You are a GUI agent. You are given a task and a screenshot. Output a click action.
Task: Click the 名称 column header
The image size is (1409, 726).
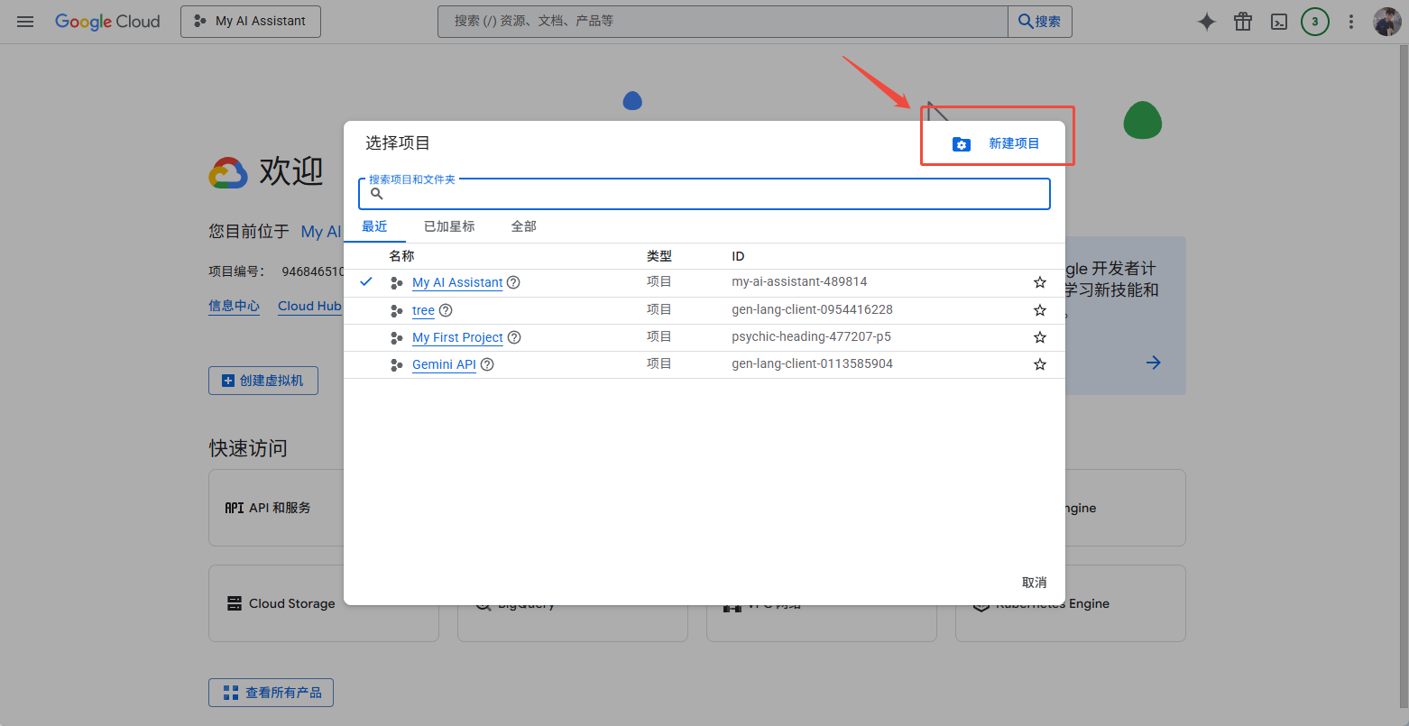click(401, 256)
